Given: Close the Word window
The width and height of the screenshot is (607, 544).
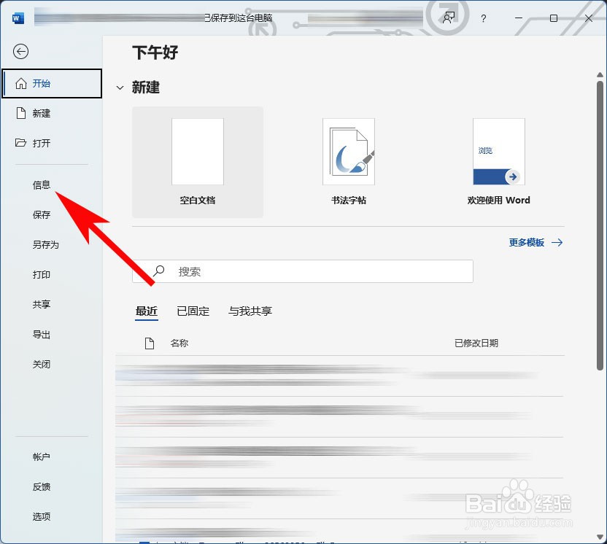Looking at the screenshot, I should click(589, 18).
